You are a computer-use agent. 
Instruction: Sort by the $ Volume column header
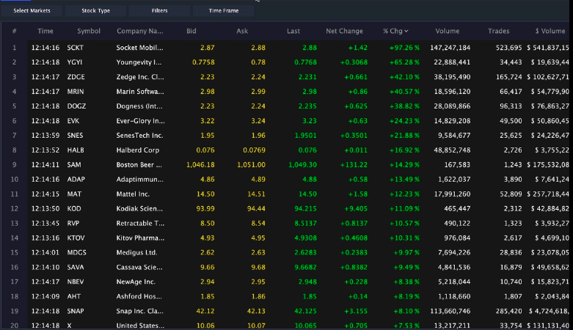(550, 31)
